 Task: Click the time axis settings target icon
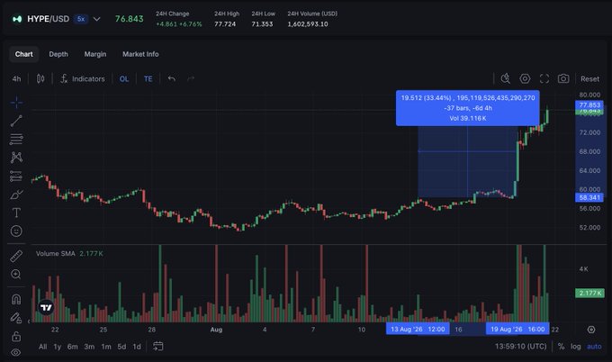click(x=591, y=330)
